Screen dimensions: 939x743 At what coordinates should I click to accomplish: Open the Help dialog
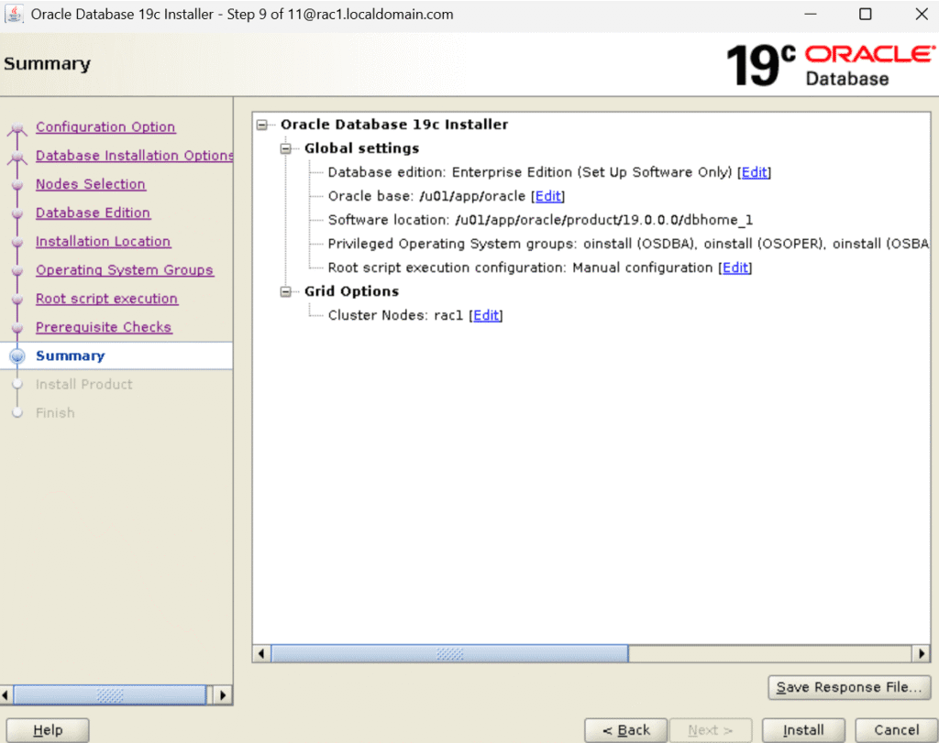47,730
